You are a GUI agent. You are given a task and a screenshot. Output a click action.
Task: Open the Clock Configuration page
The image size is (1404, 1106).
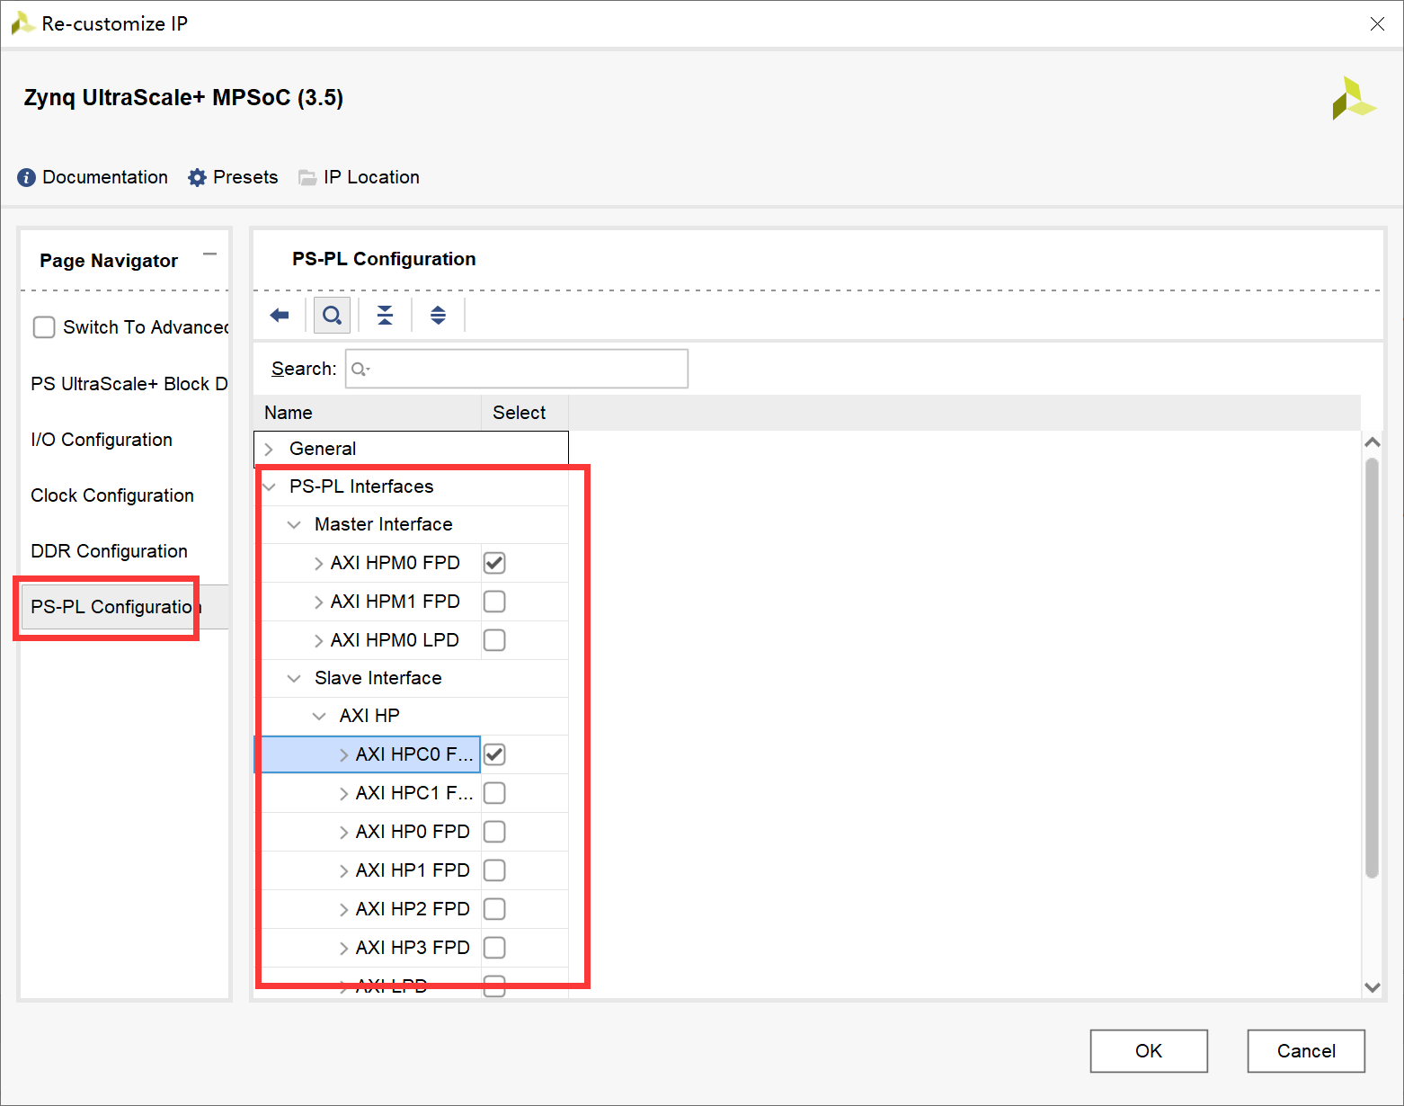click(112, 495)
